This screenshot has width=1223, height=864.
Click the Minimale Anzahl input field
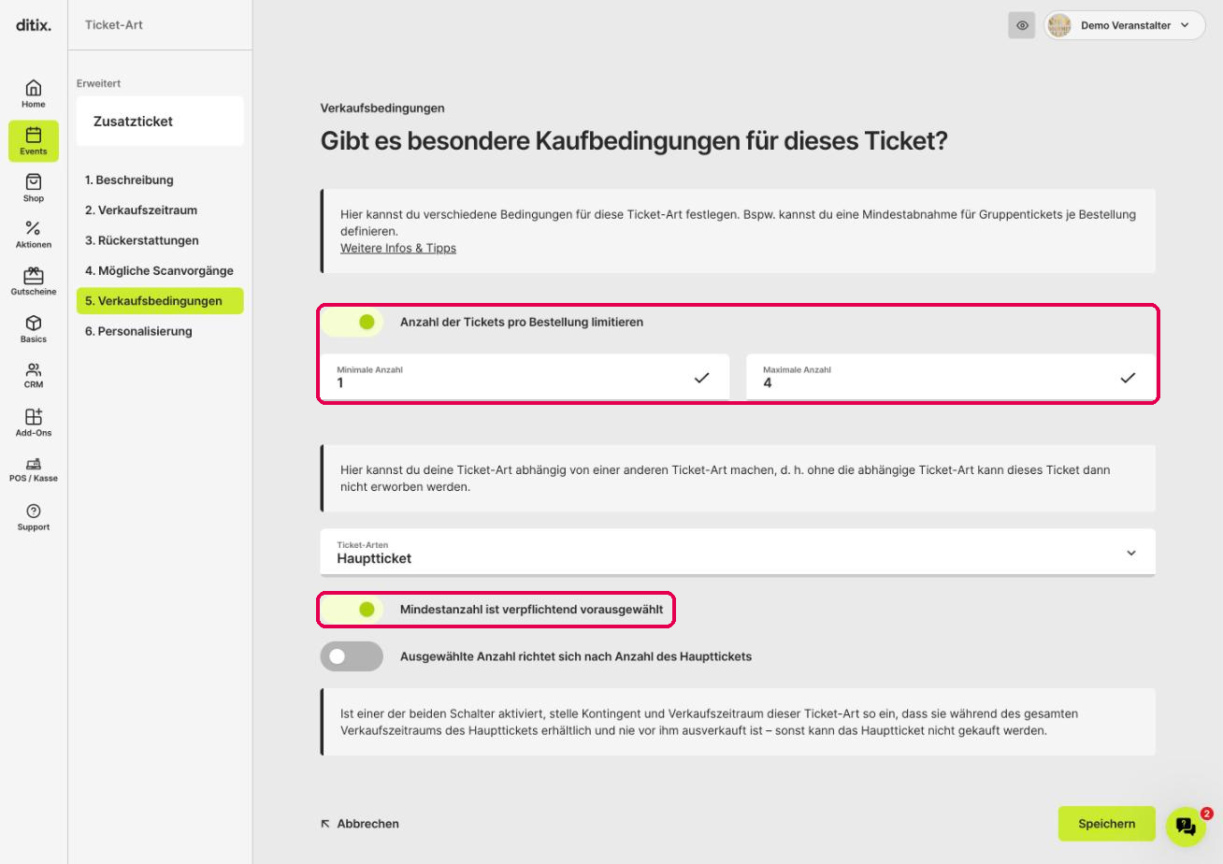[x=525, y=377]
